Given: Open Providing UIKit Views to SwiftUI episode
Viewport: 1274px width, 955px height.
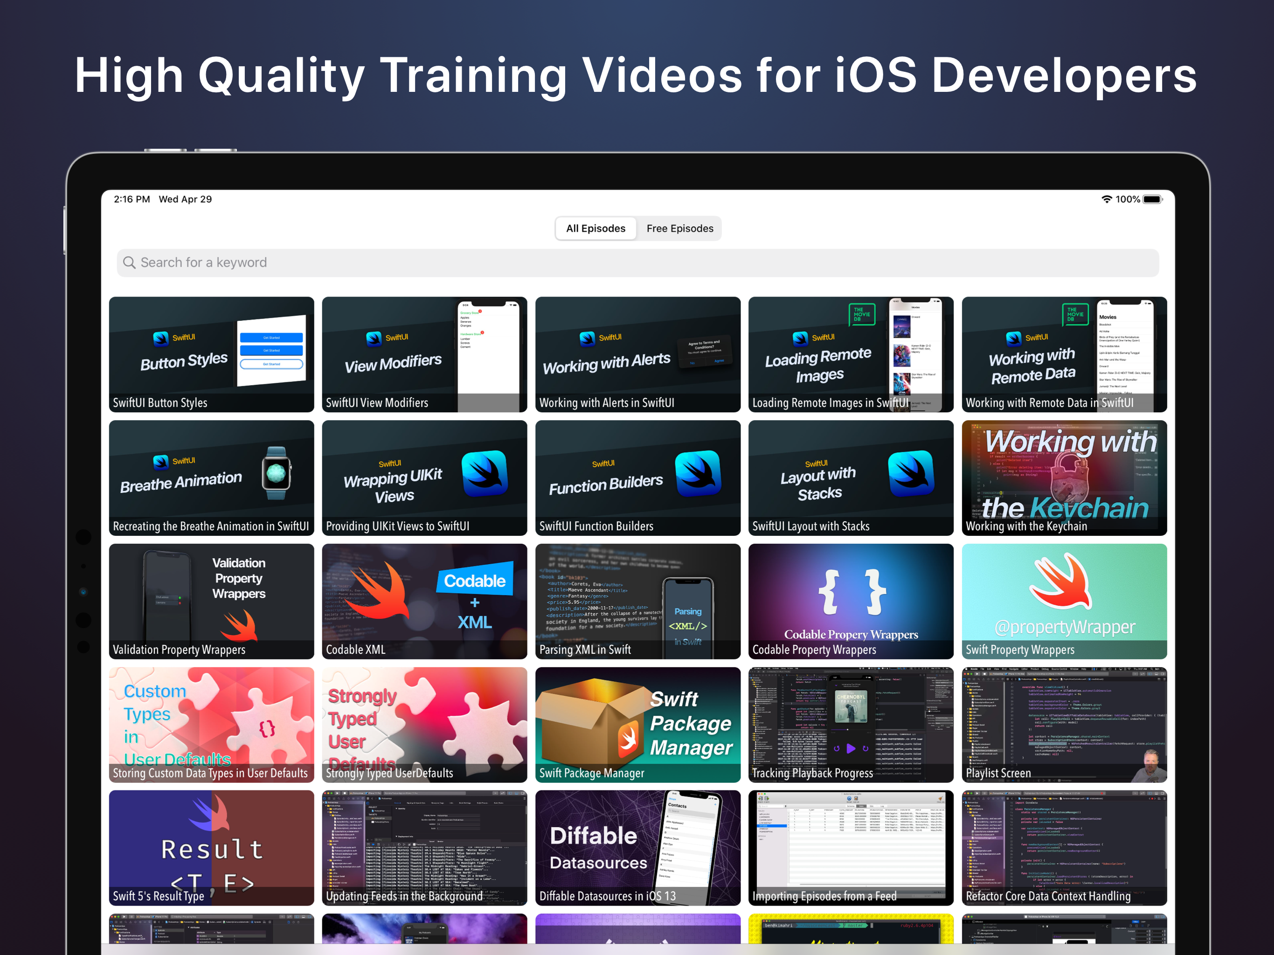Looking at the screenshot, I should pos(424,478).
